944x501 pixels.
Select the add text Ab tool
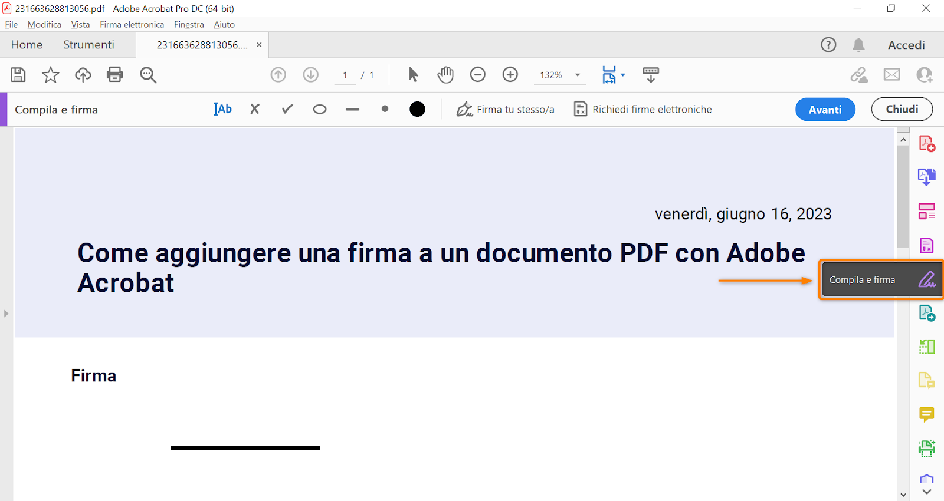(x=222, y=109)
